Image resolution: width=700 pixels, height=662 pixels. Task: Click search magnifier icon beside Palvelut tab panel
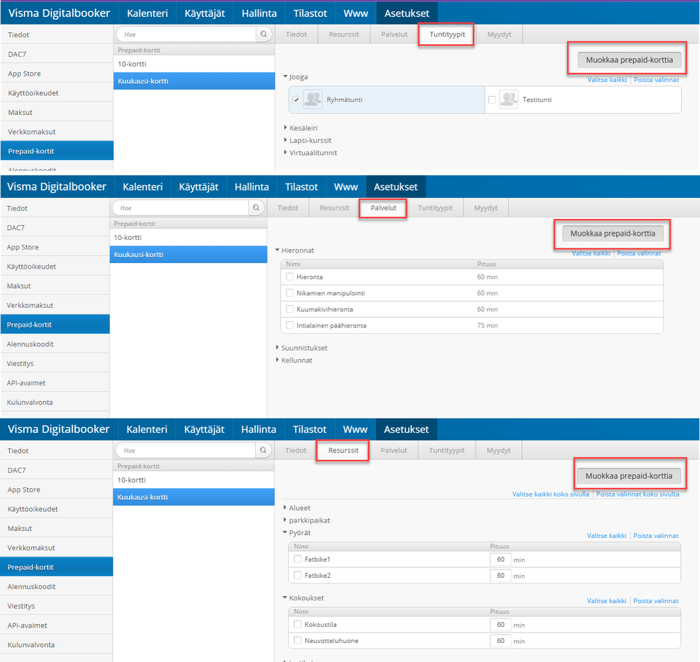[256, 208]
